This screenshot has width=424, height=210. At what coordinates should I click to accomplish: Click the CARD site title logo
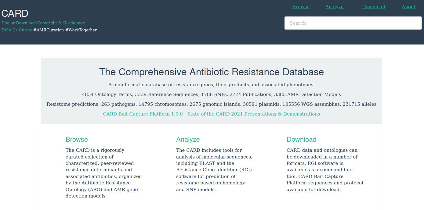[15, 13]
